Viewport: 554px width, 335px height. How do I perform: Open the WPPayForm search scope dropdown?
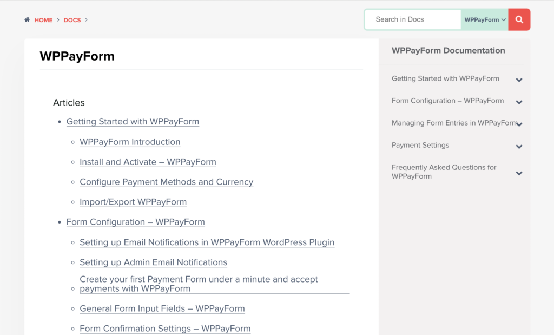pos(485,20)
